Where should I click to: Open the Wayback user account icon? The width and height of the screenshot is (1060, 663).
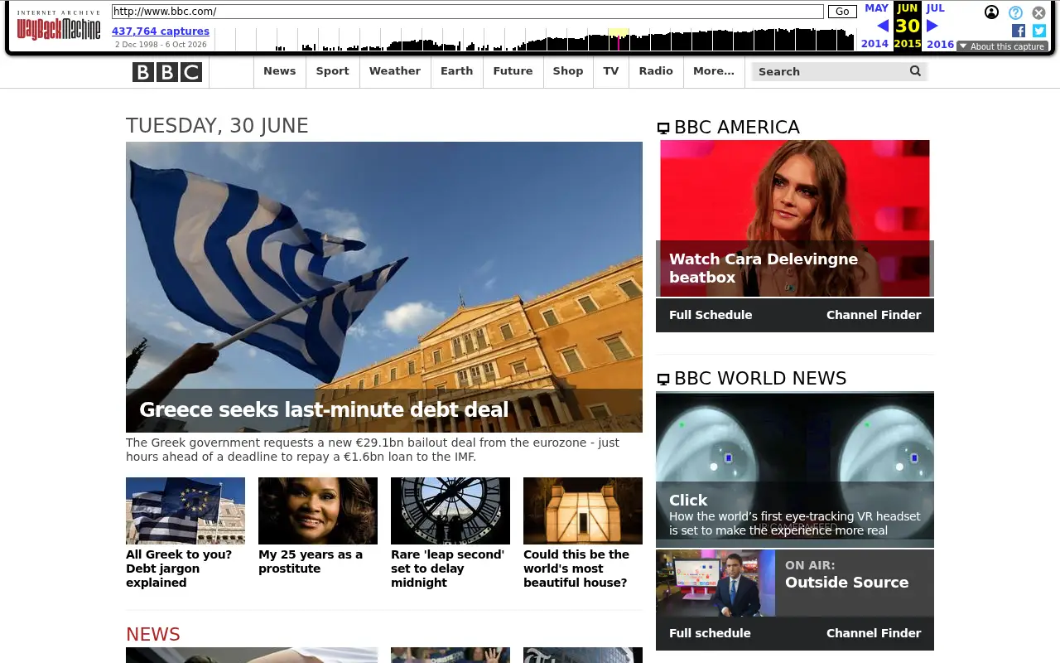coord(991,12)
